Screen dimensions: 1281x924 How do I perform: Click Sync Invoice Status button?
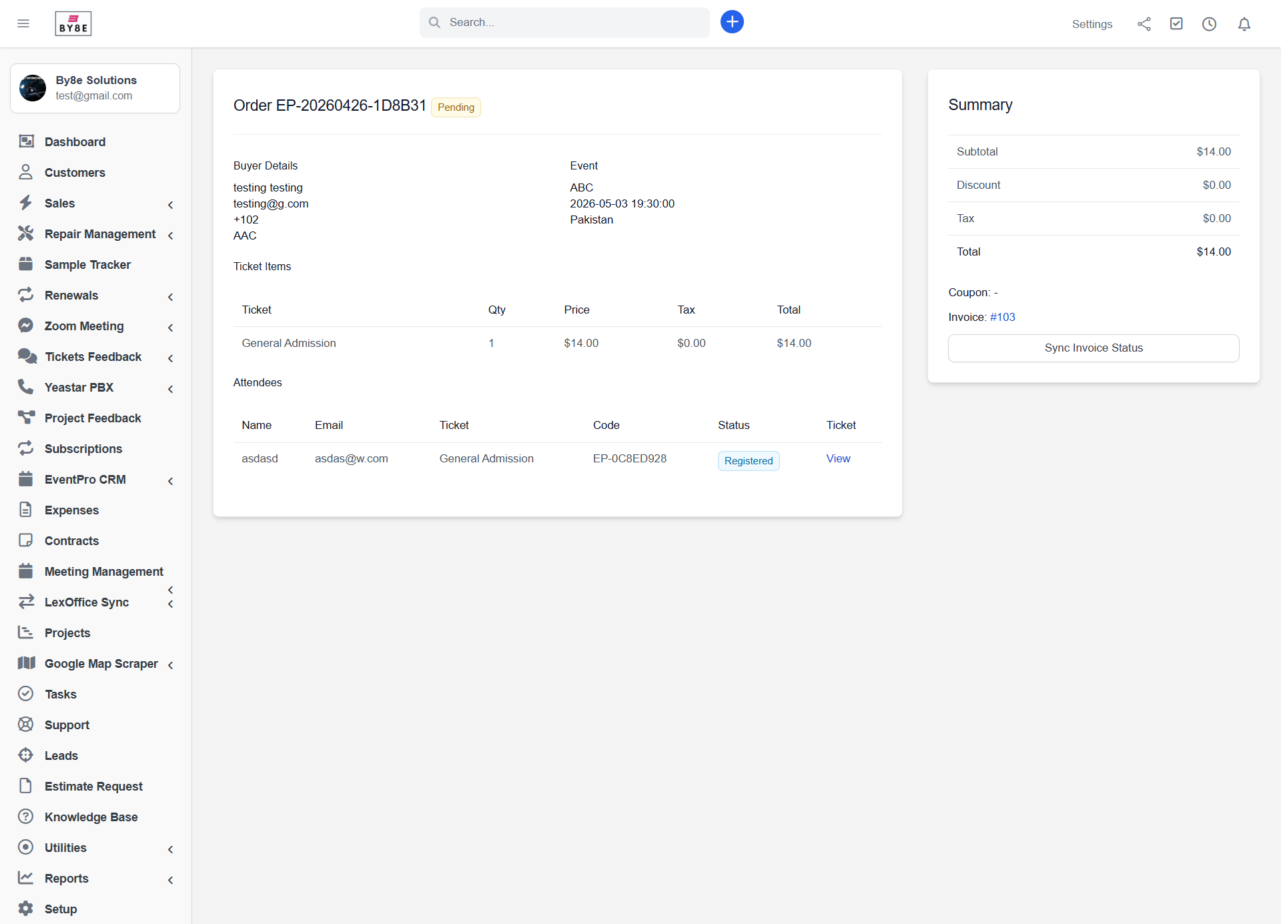[x=1093, y=348]
